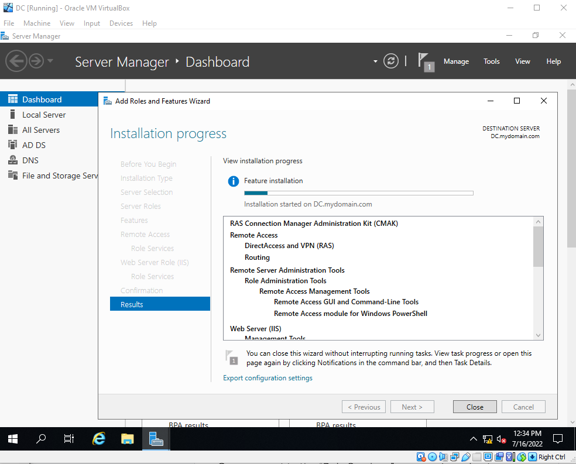The height and width of the screenshot is (464, 576).
Task: Click feature list scrollbar down arrow
Action: coord(538,335)
